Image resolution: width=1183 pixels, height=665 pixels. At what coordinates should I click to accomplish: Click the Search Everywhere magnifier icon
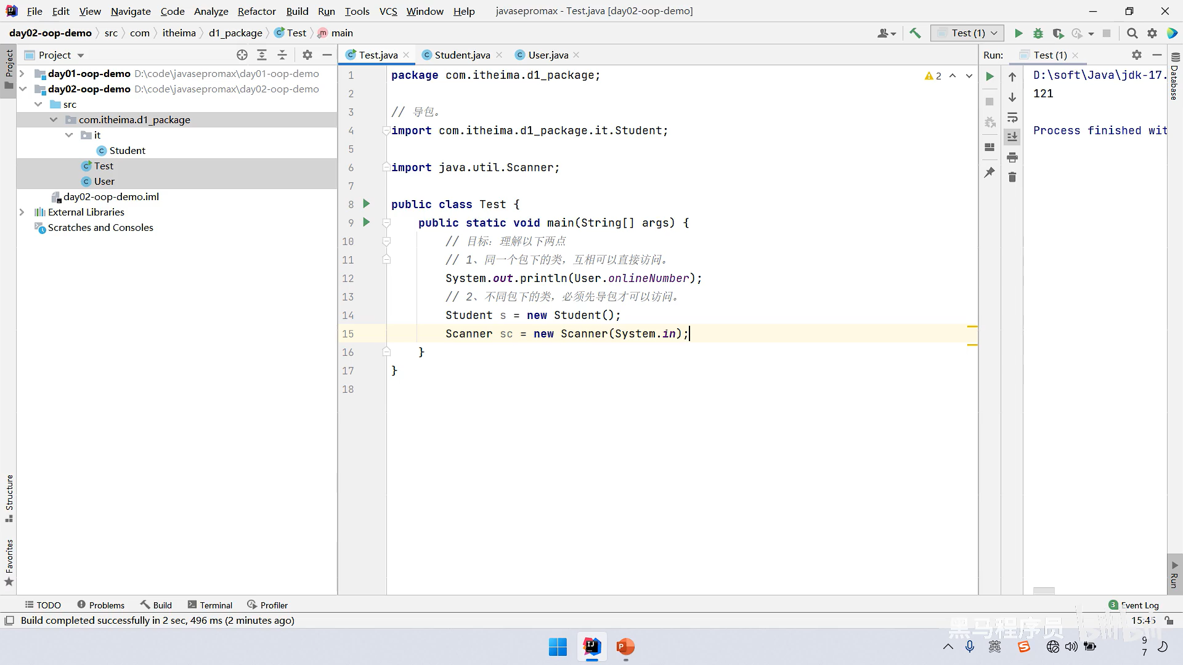[1132, 33]
